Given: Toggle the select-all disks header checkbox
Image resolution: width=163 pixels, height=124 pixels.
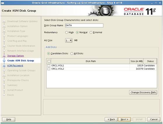Looking at the screenshot, I should click(49, 61).
